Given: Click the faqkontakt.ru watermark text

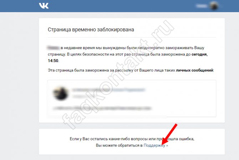Looking at the screenshot, I should coord(117,75).
